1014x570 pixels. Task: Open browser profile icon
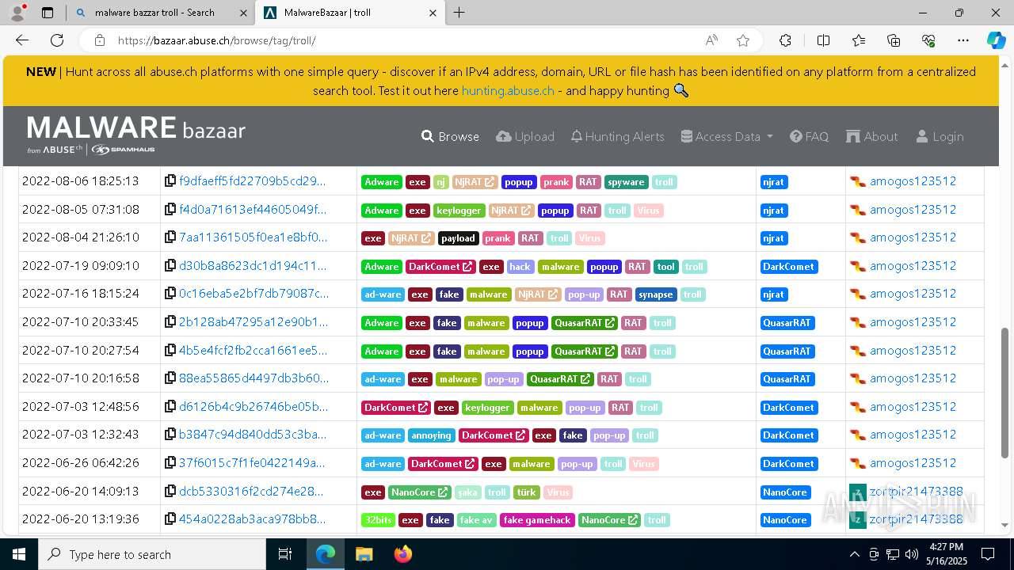(x=17, y=13)
